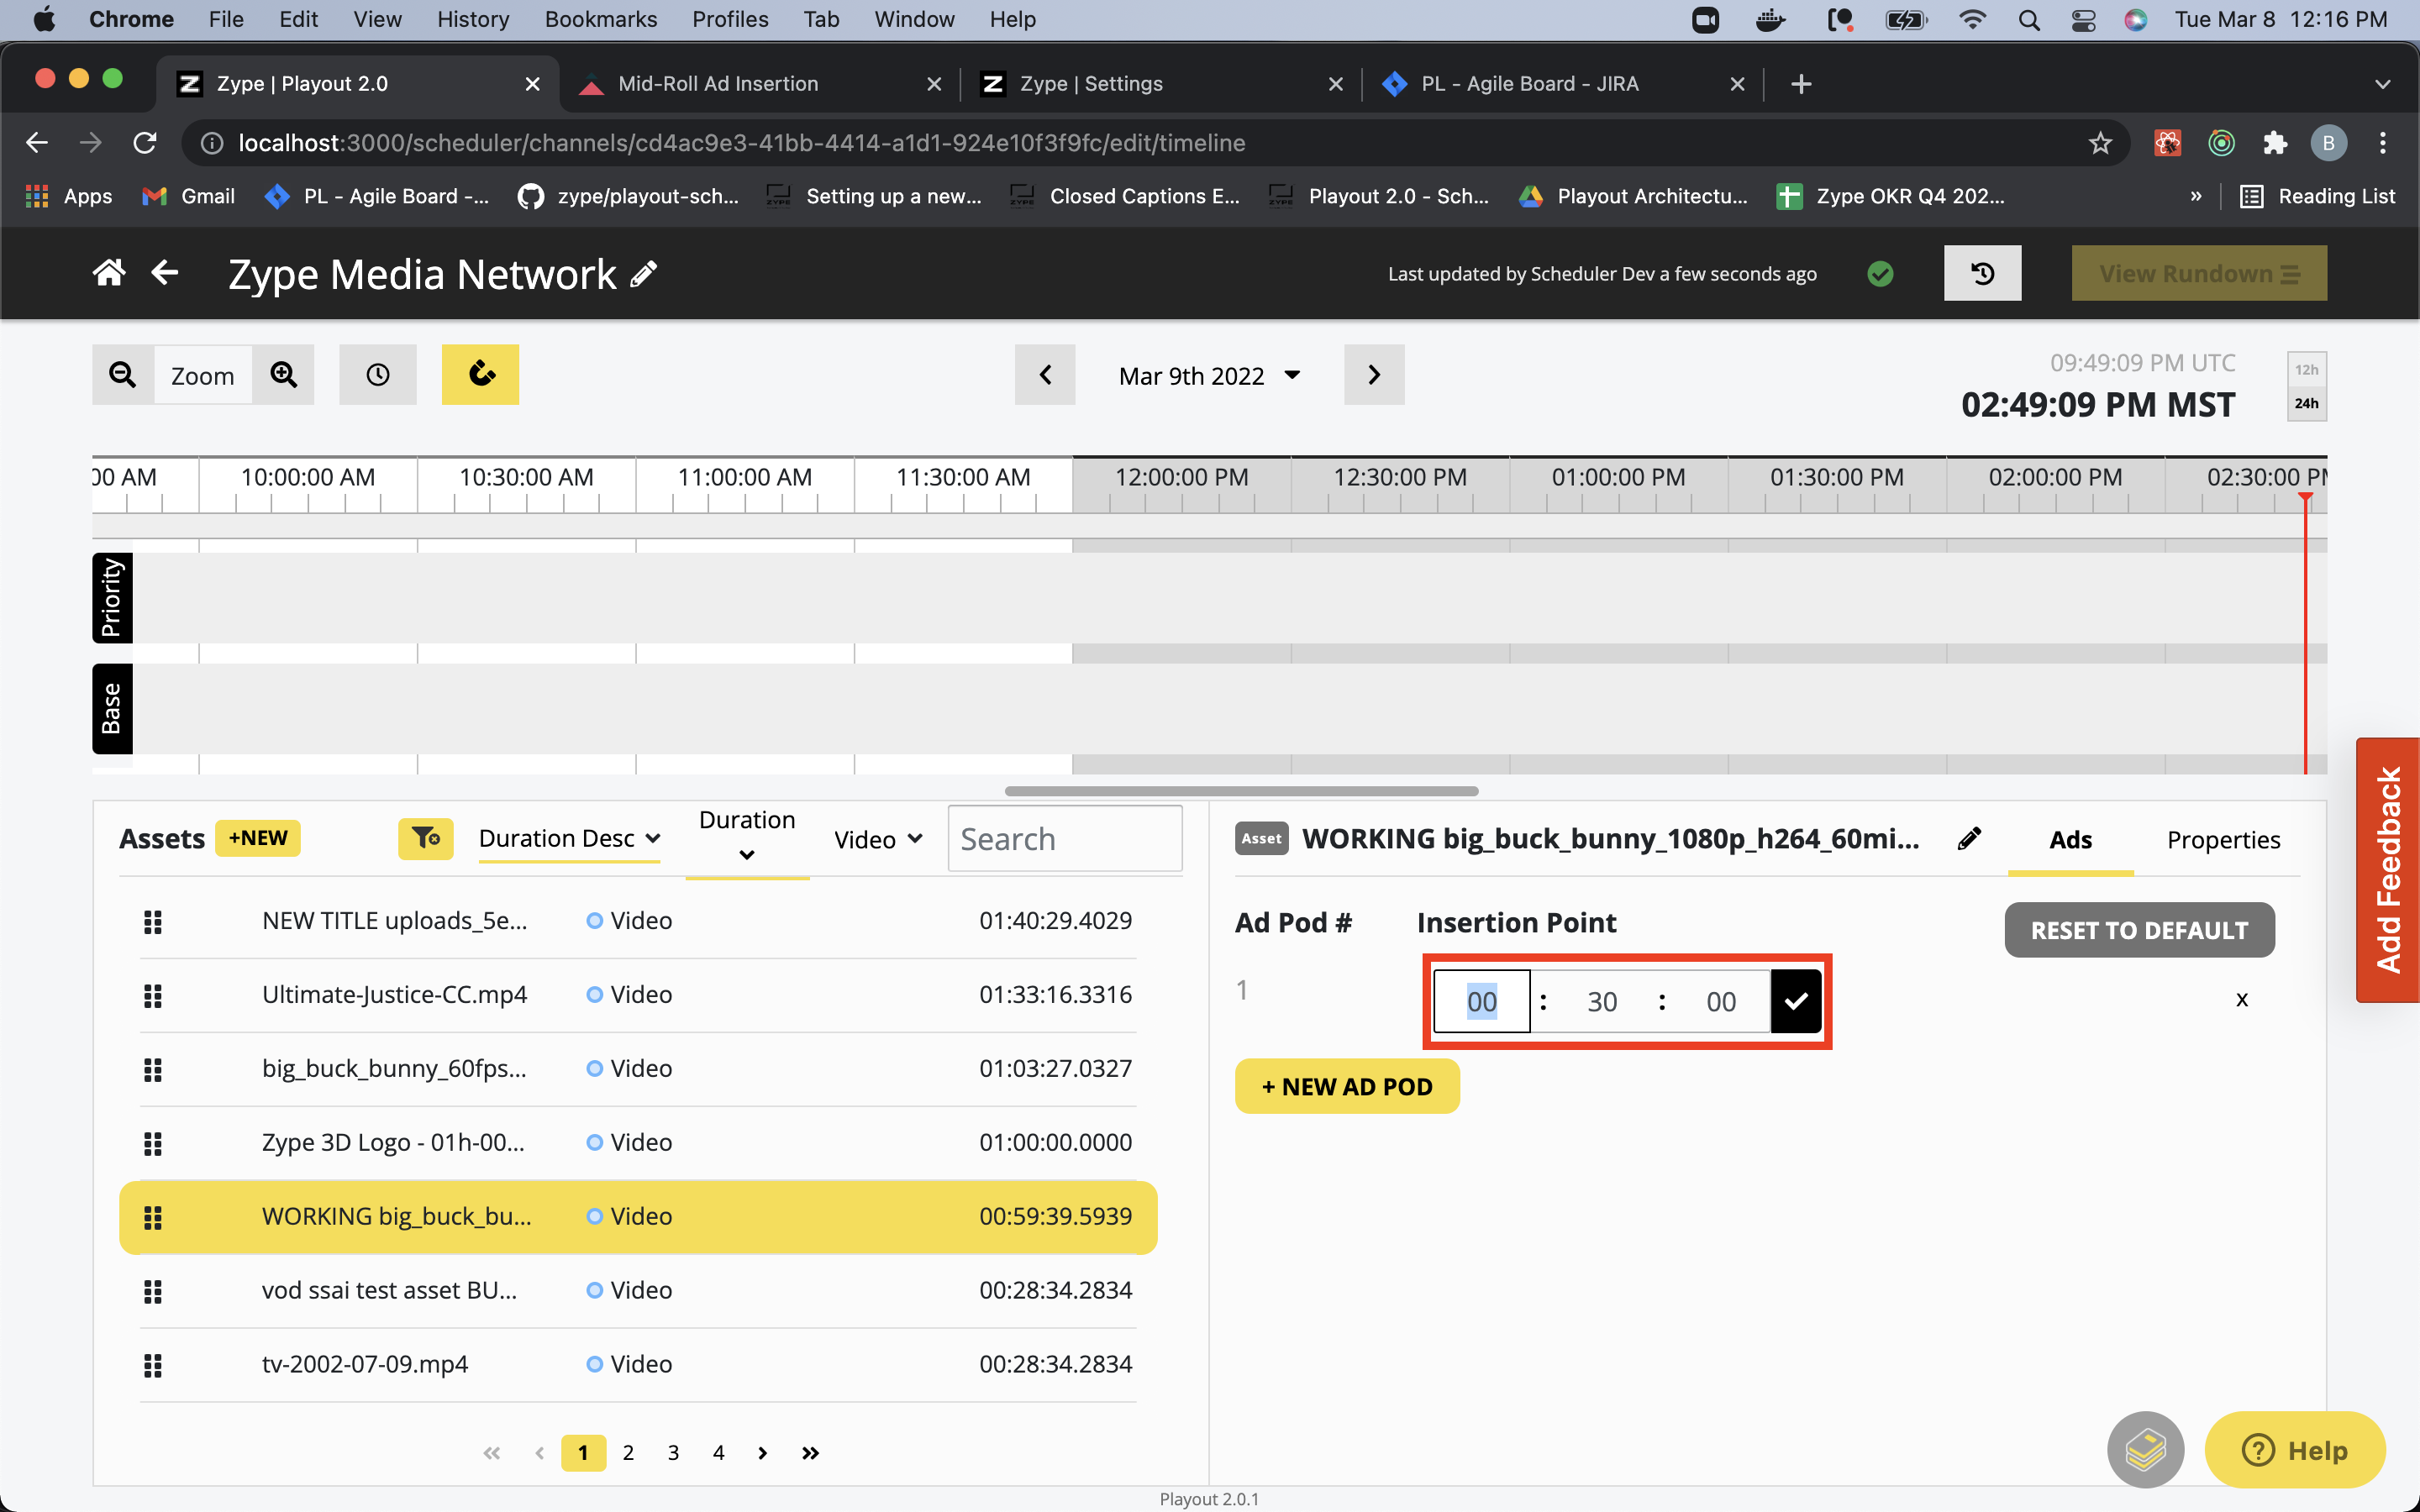Grab drag handle of NEW TITLE uploads row
This screenshot has height=1512, width=2420.
(x=153, y=921)
